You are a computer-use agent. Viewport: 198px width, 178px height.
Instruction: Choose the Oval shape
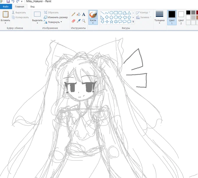[111, 13]
